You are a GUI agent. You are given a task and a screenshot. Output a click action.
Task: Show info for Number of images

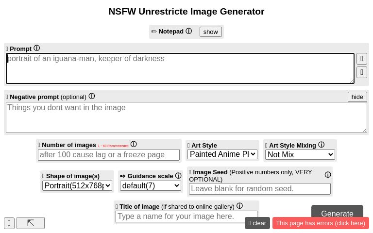[134, 144]
